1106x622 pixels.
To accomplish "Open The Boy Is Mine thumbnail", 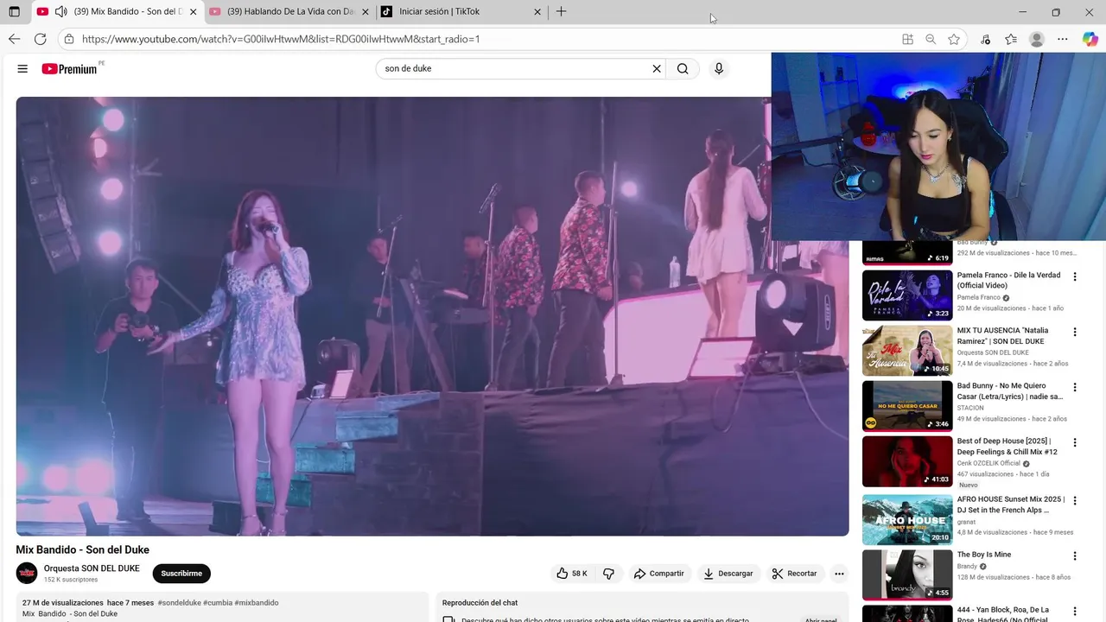I will coord(907,574).
